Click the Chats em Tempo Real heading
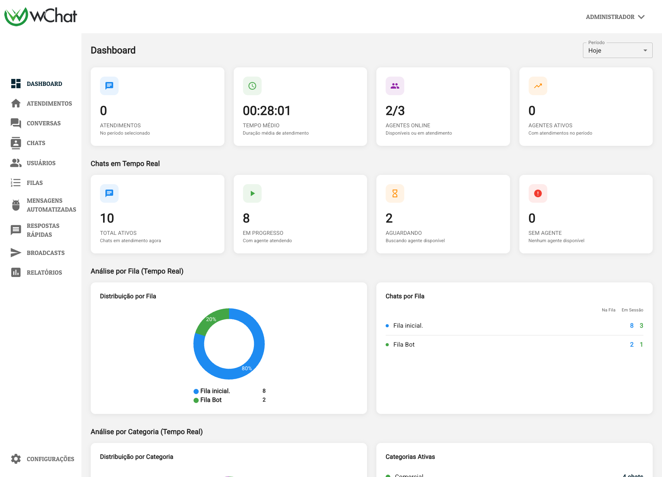The image size is (662, 477). [125, 164]
